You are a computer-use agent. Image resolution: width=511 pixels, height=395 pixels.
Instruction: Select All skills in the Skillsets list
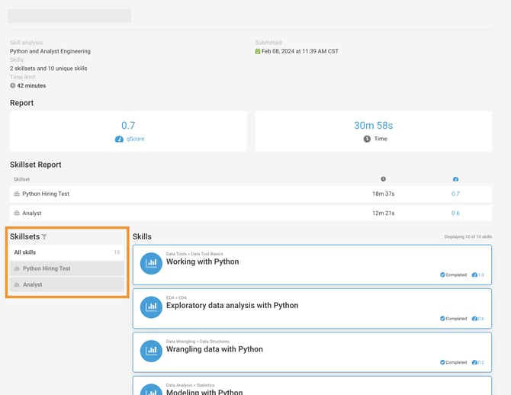point(25,252)
